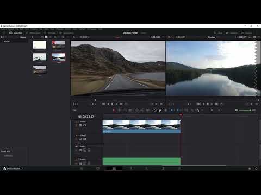The height and width of the screenshot is (195, 261).
Task: Toggle loop playback in source viewer
Action: pos(126,104)
